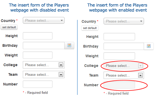Screen dimensions: 155x98
Task: Click the left College dropdown arrow button
Action: [61, 65]
